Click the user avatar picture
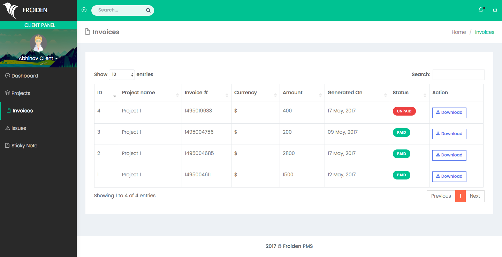This screenshot has height=257, width=502. click(38, 43)
